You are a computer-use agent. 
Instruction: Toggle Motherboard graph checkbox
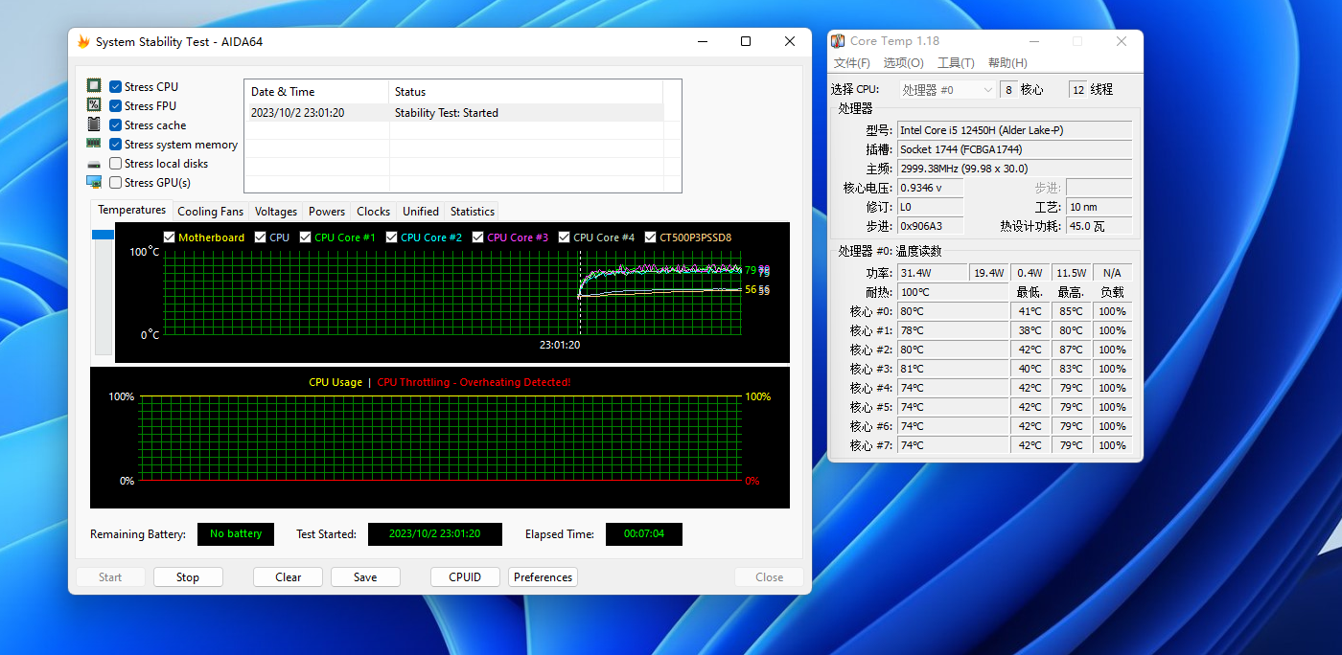(x=170, y=237)
